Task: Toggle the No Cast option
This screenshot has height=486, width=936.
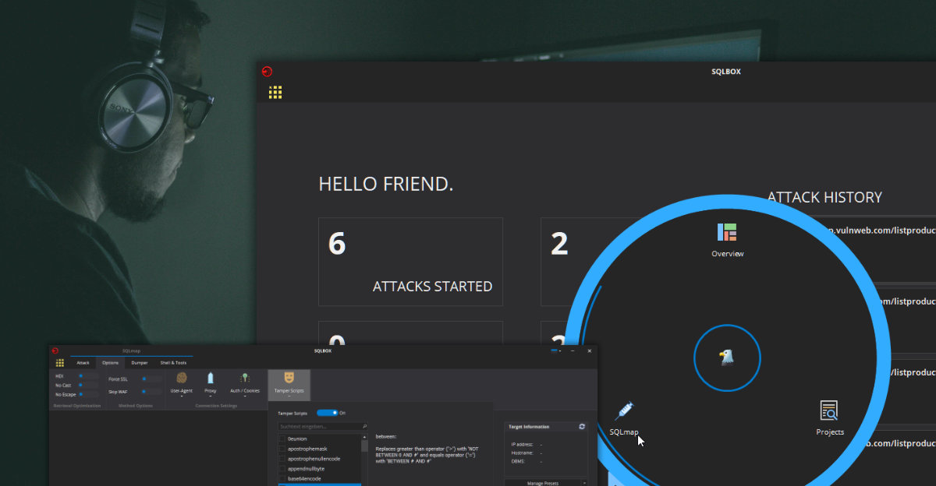Action: 89,385
